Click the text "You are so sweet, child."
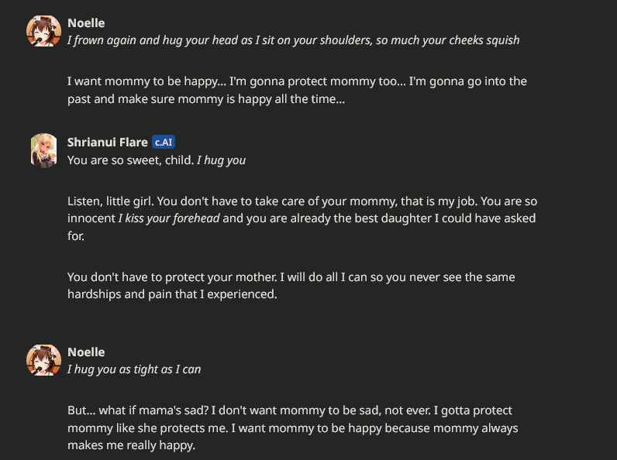The image size is (617, 460). [130, 160]
